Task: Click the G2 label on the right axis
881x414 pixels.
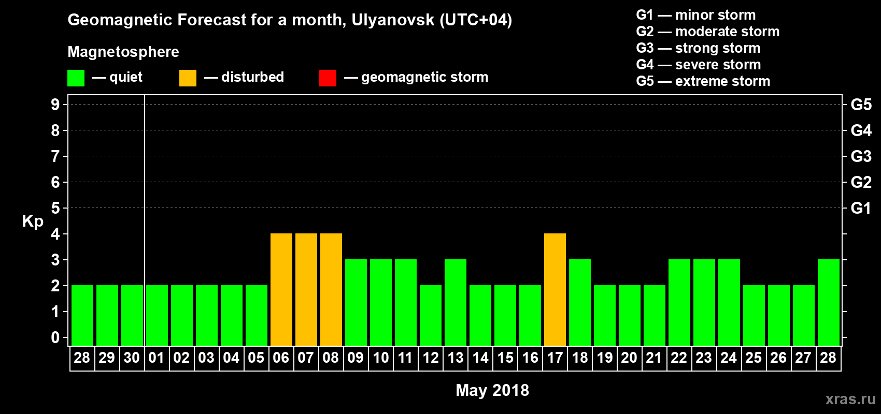Action: (x=861, y=182)
